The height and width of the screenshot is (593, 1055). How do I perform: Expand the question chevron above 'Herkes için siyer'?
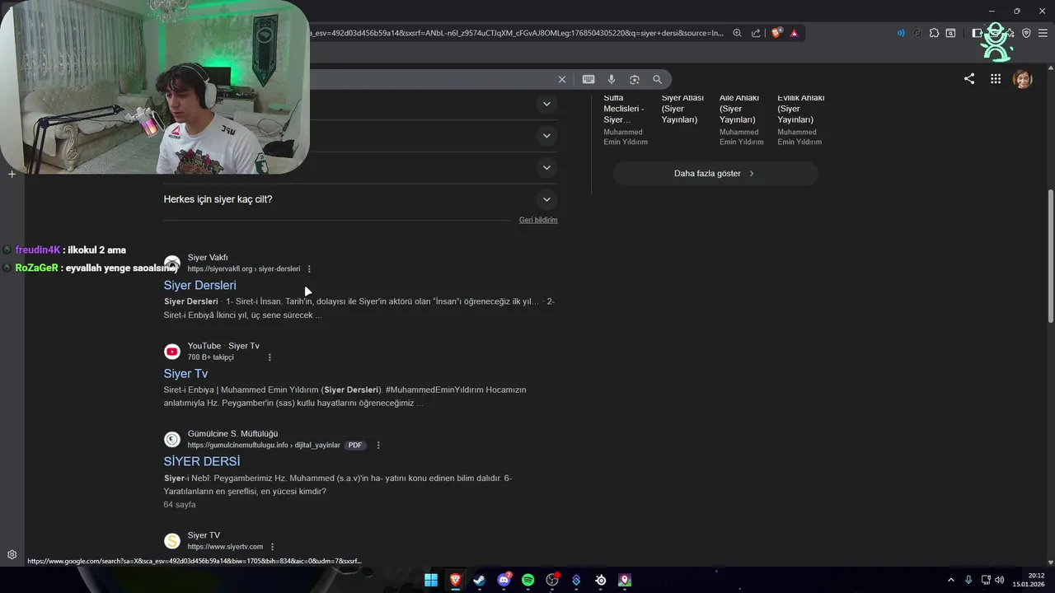click(x=546, y=168)
